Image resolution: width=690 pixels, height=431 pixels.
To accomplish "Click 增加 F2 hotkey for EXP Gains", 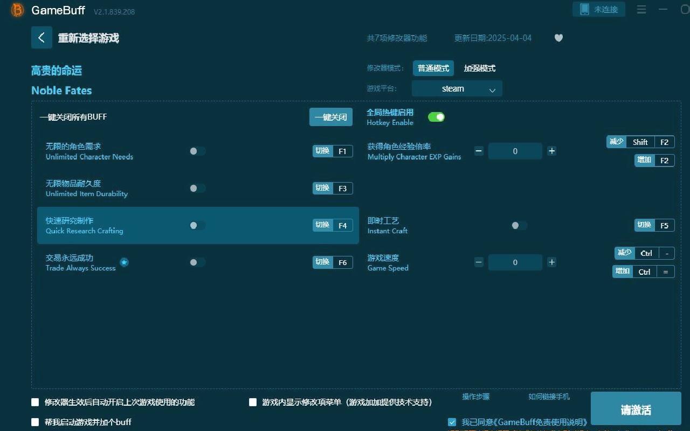I will (x=654, y=161).
